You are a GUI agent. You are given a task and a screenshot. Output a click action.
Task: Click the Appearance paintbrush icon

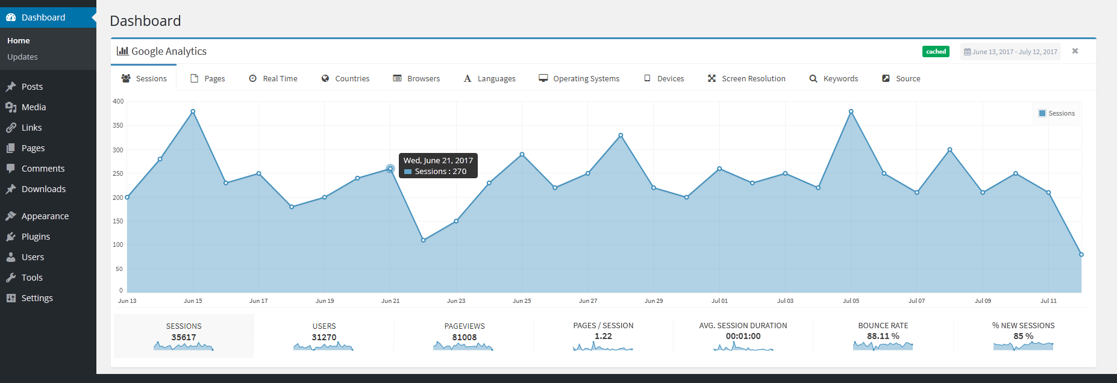click(x=11, y=216)
